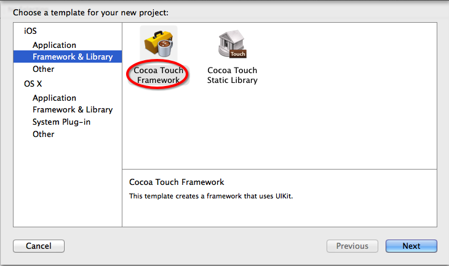This screenshot has width=449, height=266.
Task: Click the UIKit template description sentence
Action: 211,196
